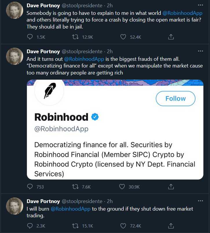Open more options on the last tweet

click(200, 201)
